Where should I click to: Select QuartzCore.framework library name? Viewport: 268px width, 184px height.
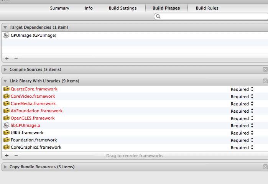click(34, 89)
